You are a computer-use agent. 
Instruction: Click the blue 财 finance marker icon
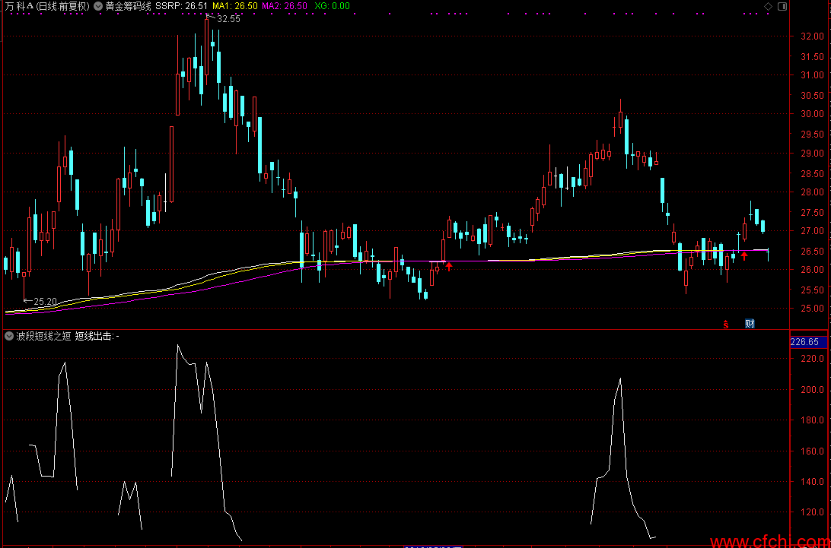click(x=750, y=324)
